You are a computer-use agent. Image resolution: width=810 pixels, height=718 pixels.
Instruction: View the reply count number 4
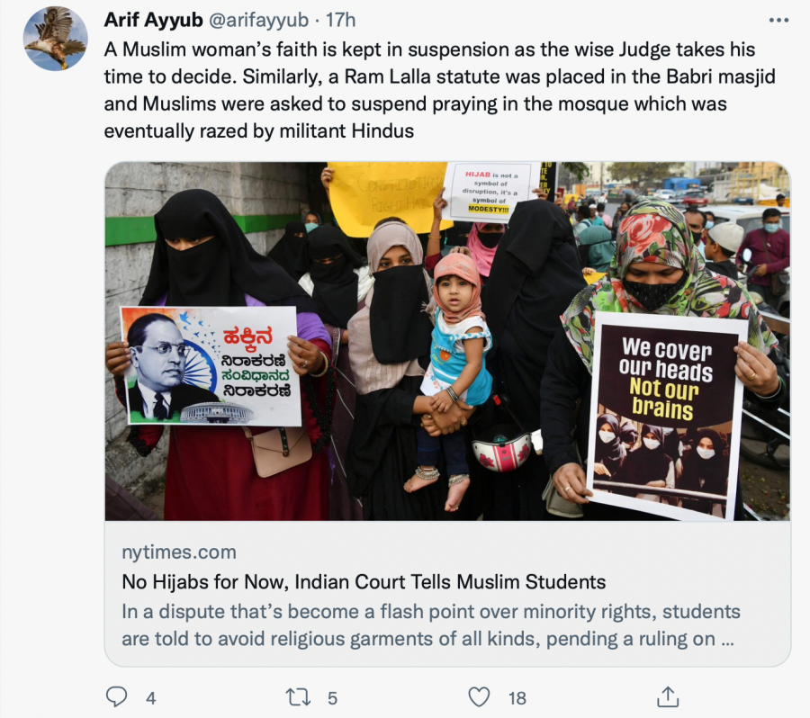click(150, 698)
